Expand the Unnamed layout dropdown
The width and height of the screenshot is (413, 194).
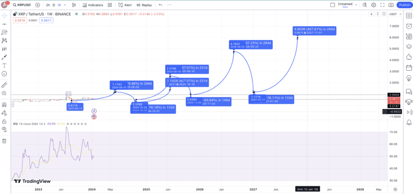pos(356,5)
